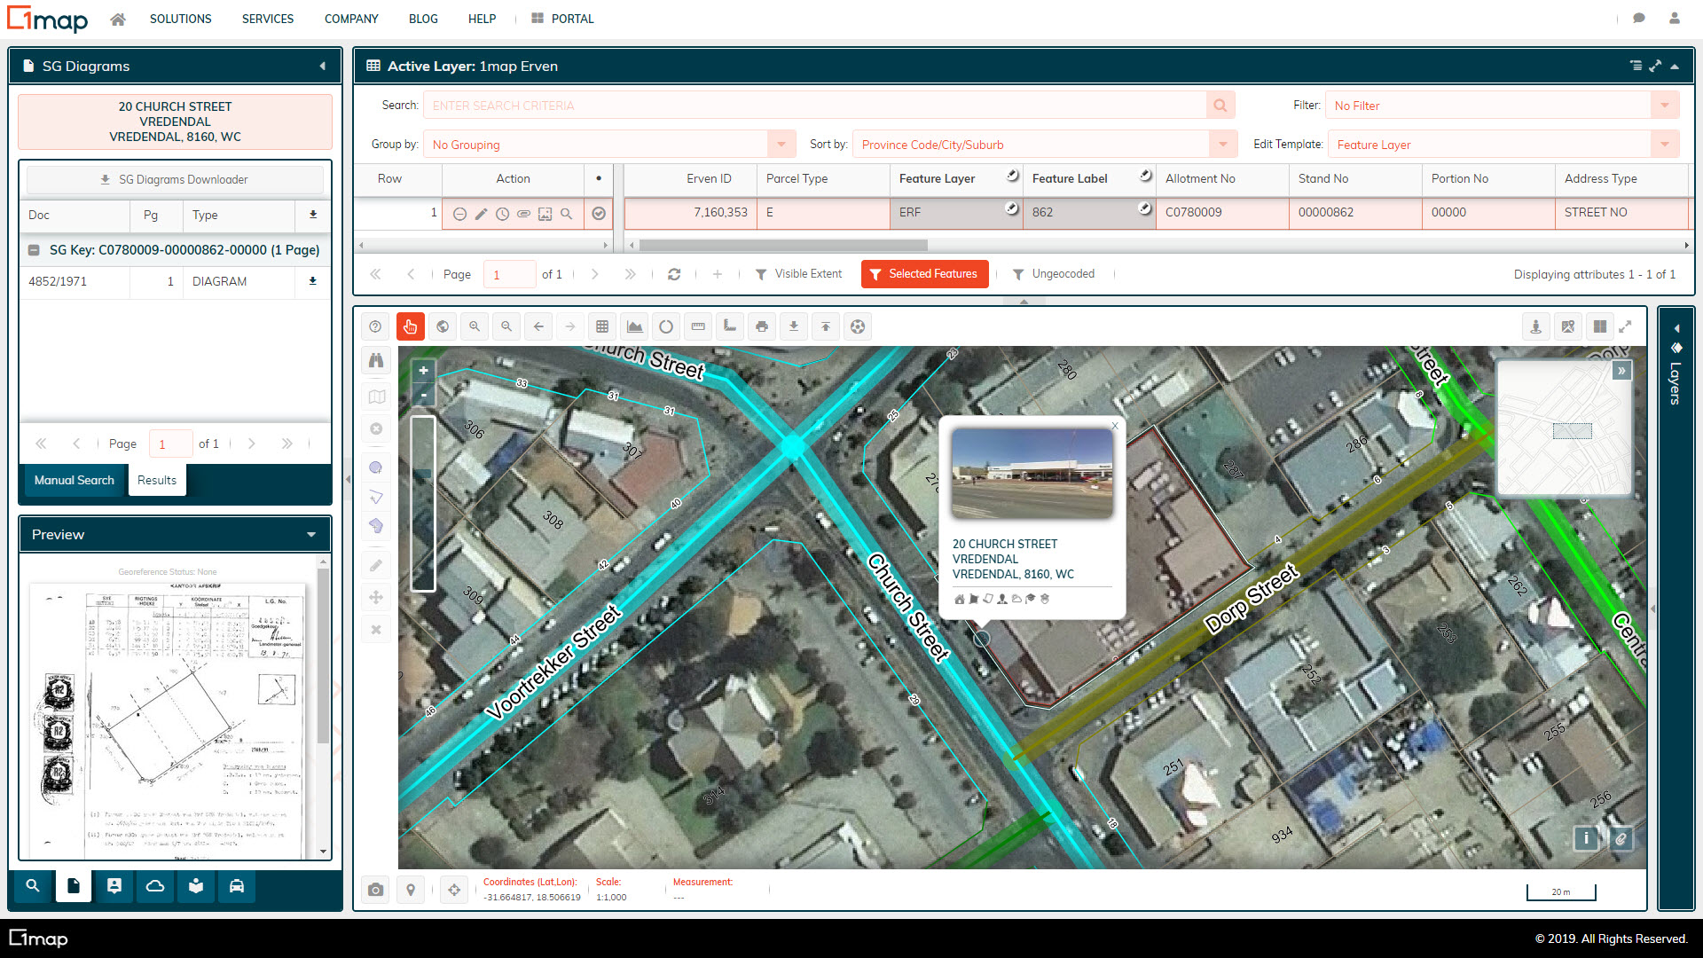Open the Group by 'No Grouping' dropdown
Screen dimensions: 1703x958
[x=781, y=145]
